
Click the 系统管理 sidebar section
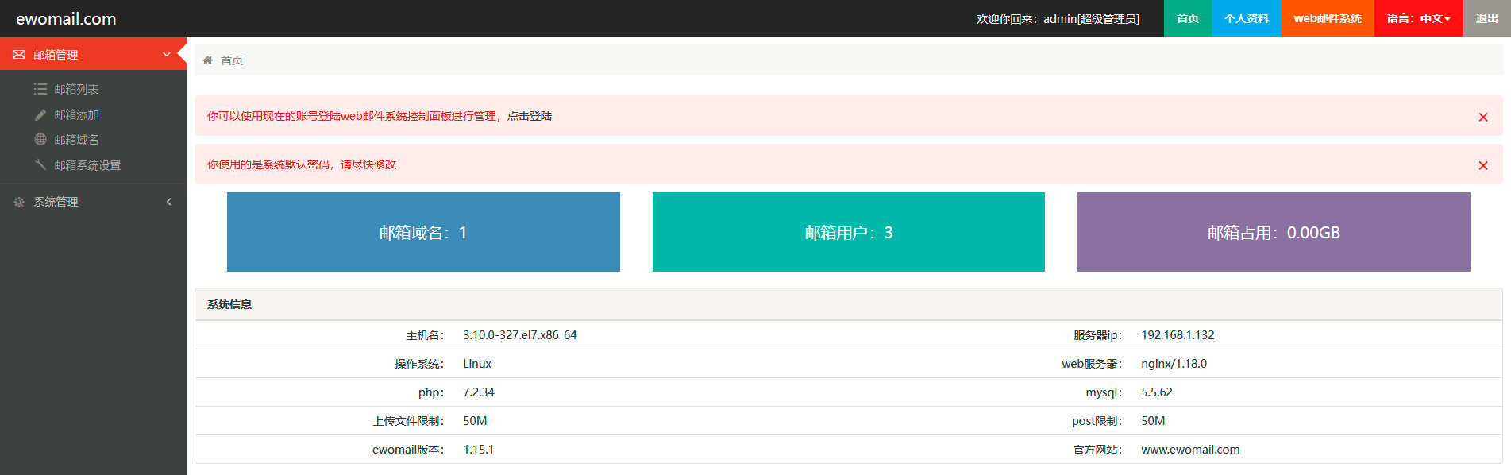93,202
